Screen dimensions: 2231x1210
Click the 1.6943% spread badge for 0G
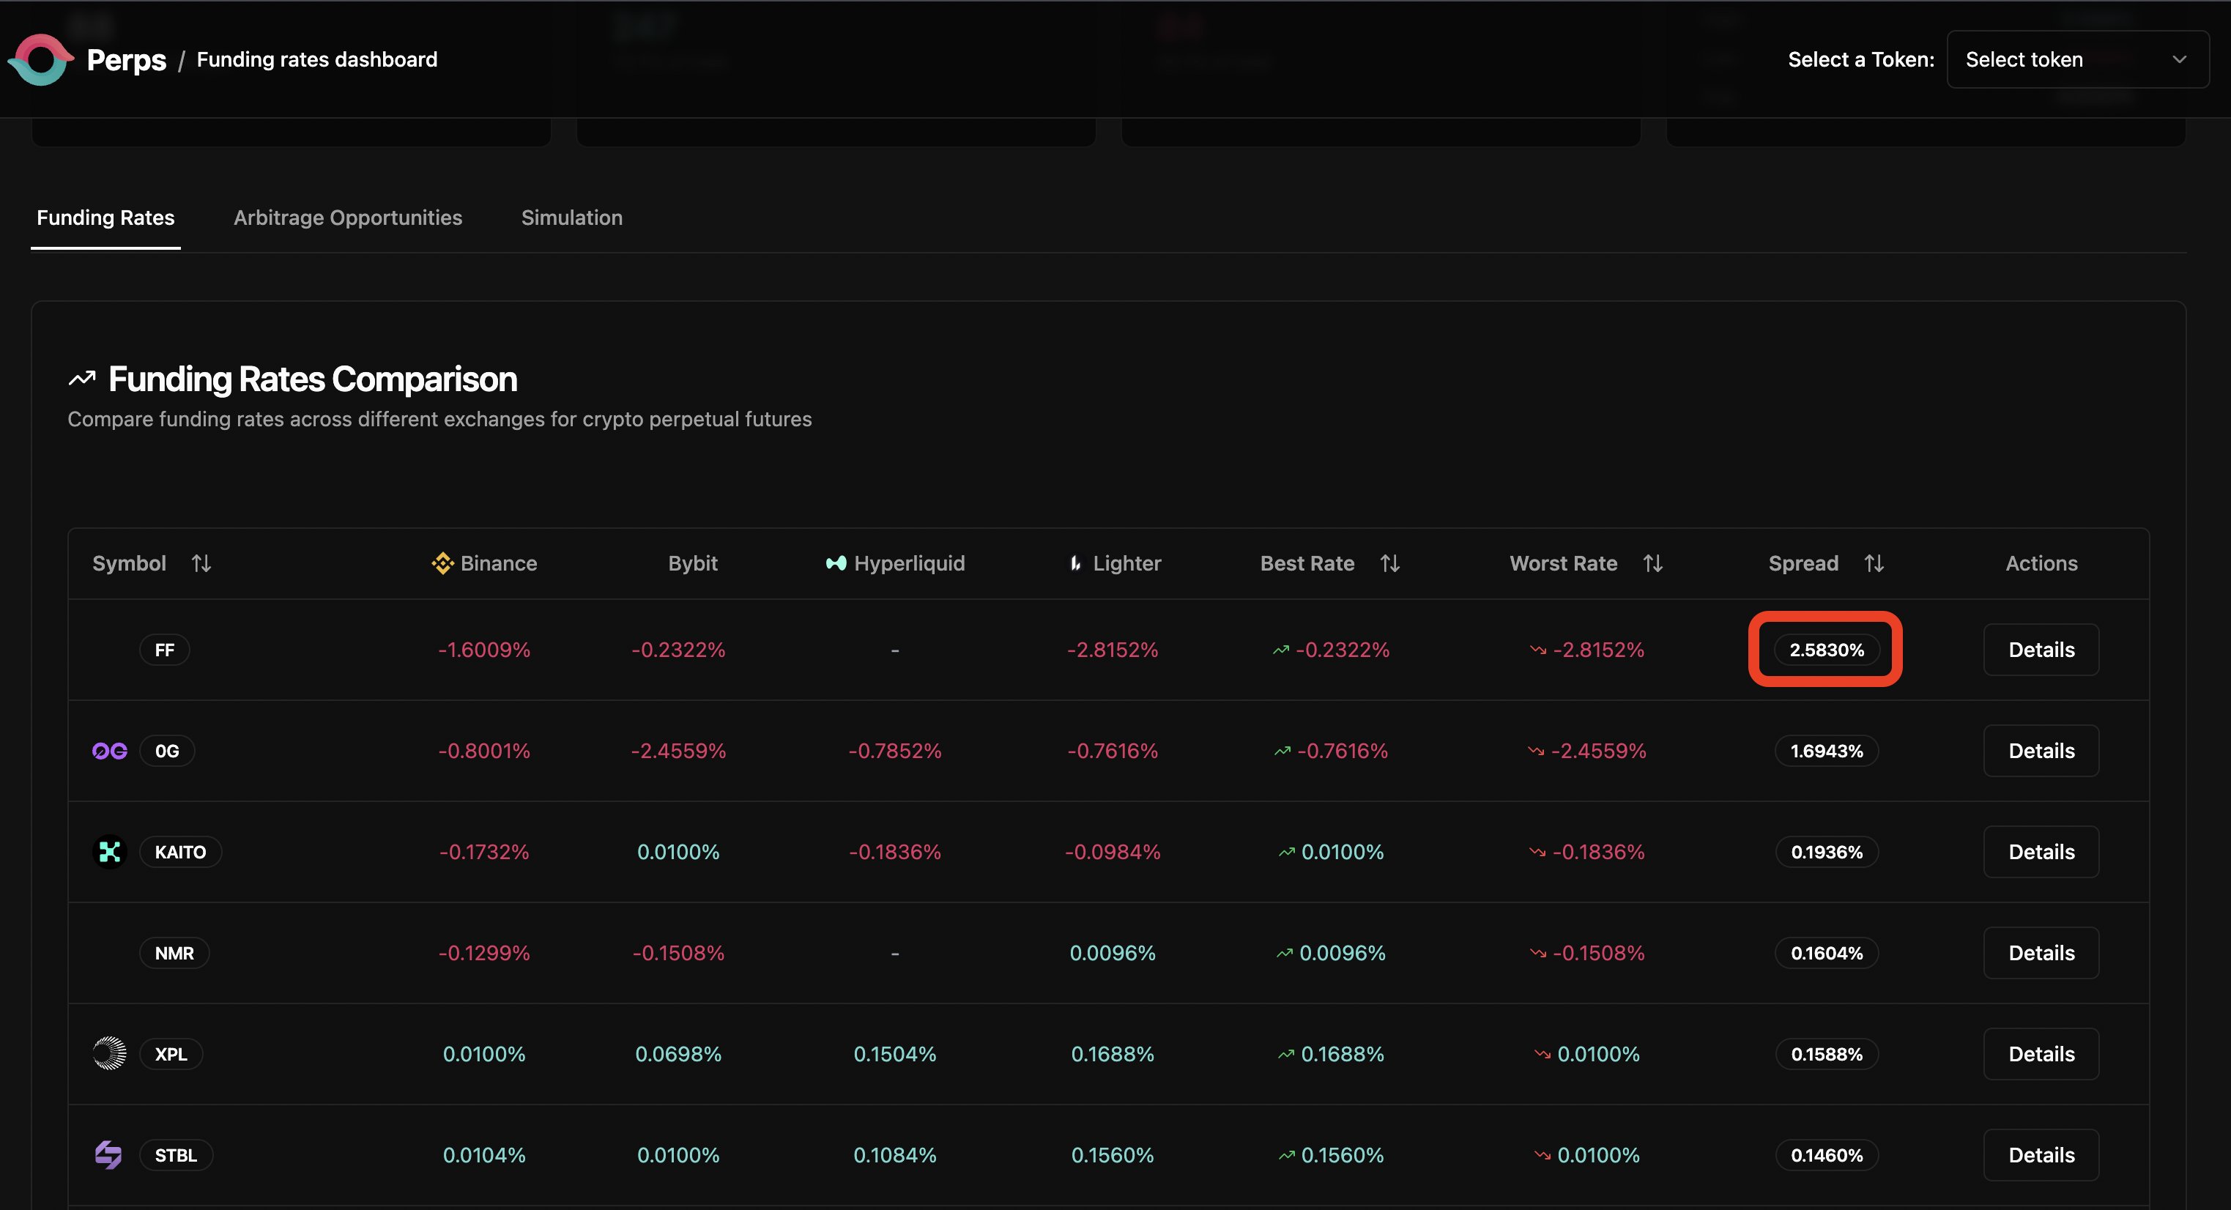1826,751
